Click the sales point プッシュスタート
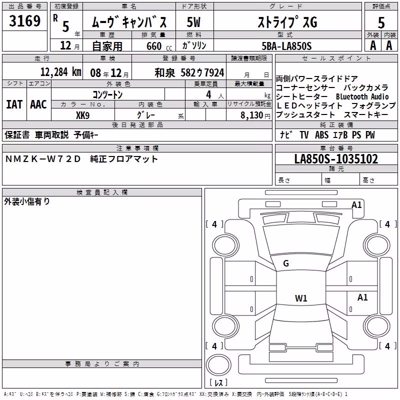The image size is (400, 400). coord(305,115)
